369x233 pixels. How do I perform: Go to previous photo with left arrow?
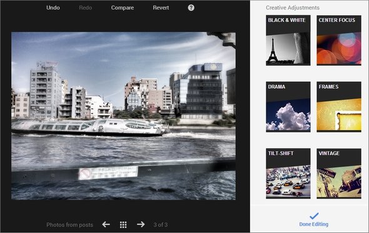pos(106,224)
